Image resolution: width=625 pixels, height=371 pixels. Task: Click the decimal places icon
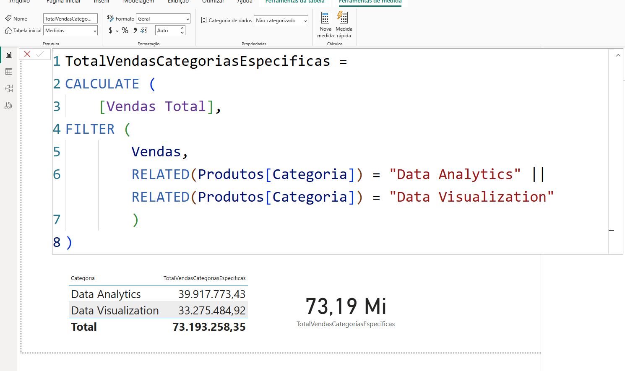coord(144,30)
